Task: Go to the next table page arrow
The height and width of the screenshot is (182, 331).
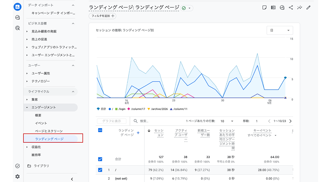Action: point(290,121)
